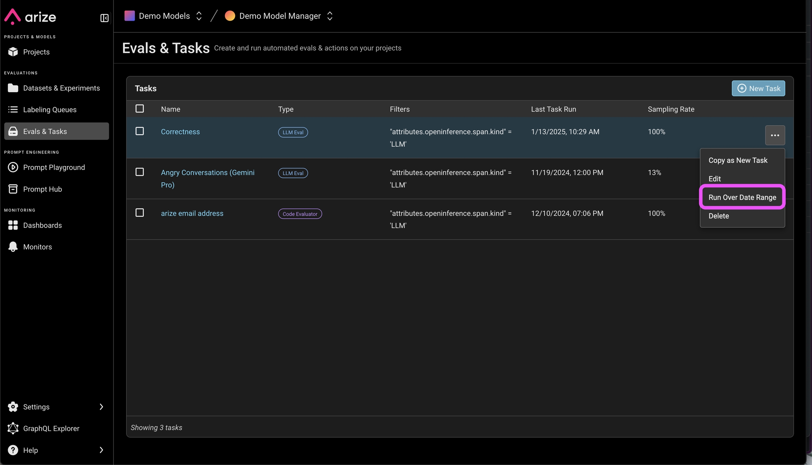Check the Correctness task checkbox

tap(140, 131)
